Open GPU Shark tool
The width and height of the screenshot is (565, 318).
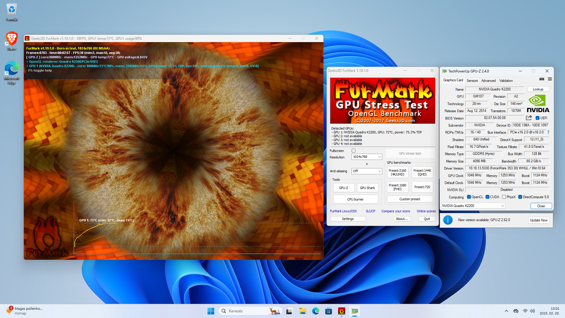[x=367, y=188]
